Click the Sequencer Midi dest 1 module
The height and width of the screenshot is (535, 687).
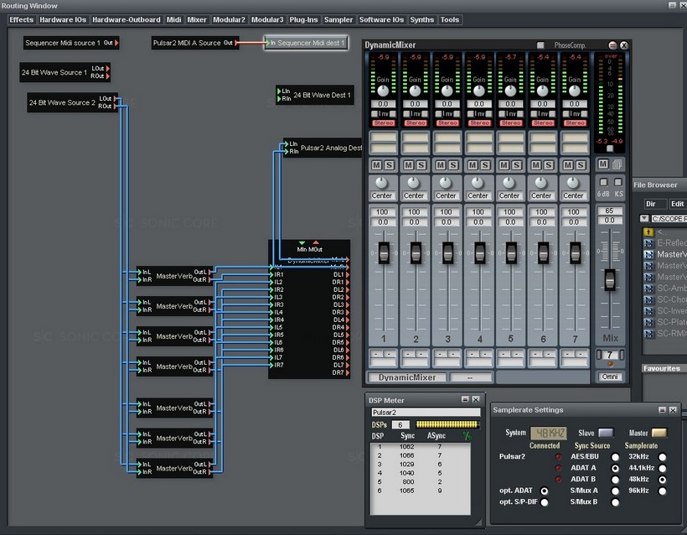[x=307, y=43]
